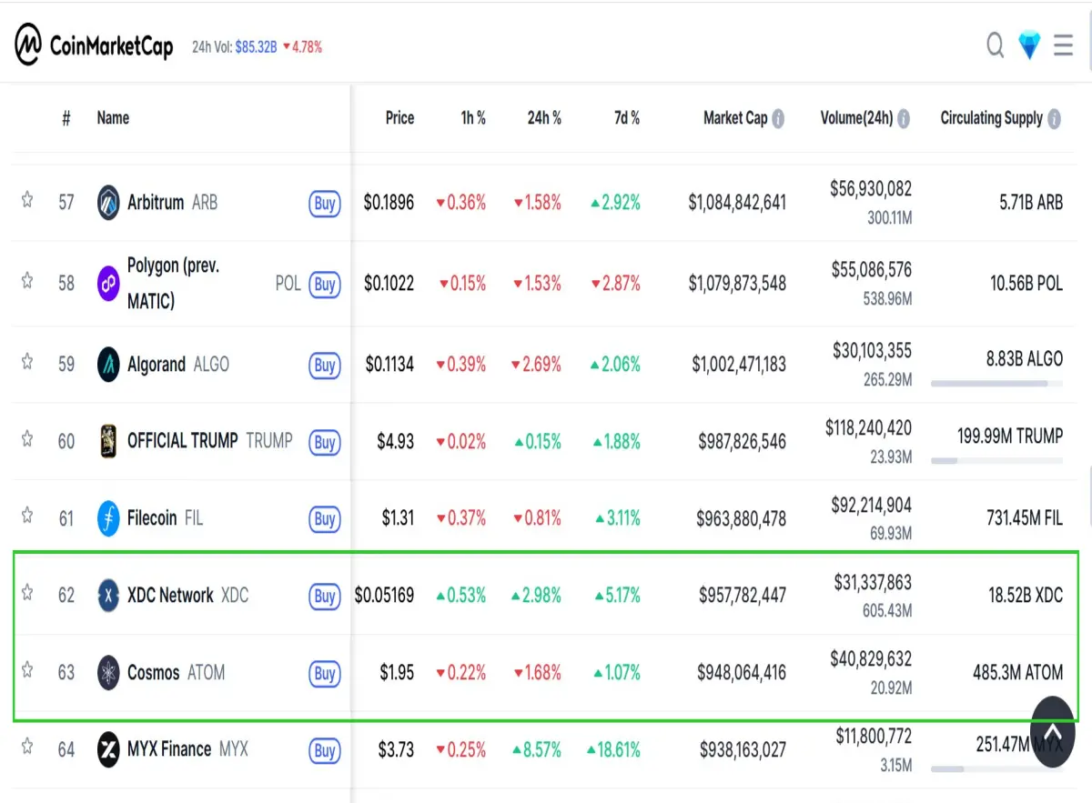Click the Market Cap info icon
The image size is (1092, 803).
778,118
